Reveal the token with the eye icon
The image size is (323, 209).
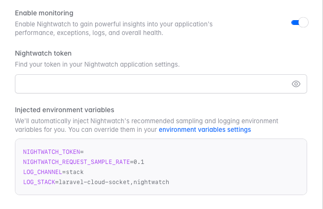[x=296, y=84]
